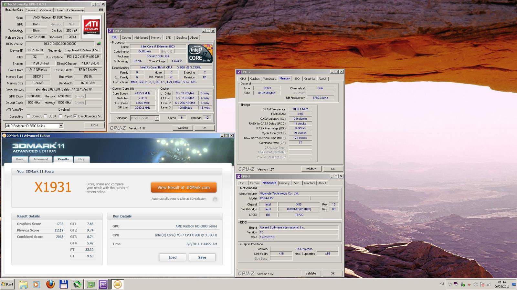Image resolution: width=517 pixels, height=290 pixels.
Task: Open the PowerColor Giveaway tab
Action: [69, 10]
